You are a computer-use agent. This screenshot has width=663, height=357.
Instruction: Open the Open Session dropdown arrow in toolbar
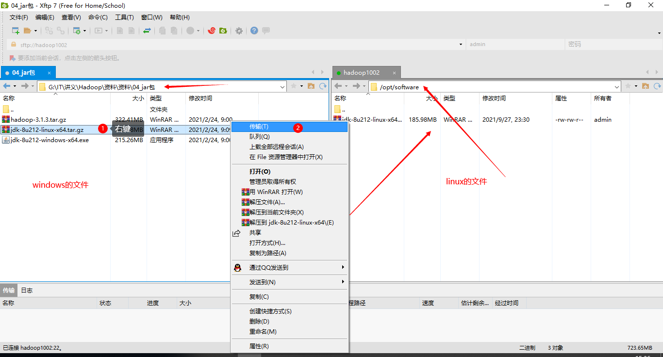(x=35, y=31)
